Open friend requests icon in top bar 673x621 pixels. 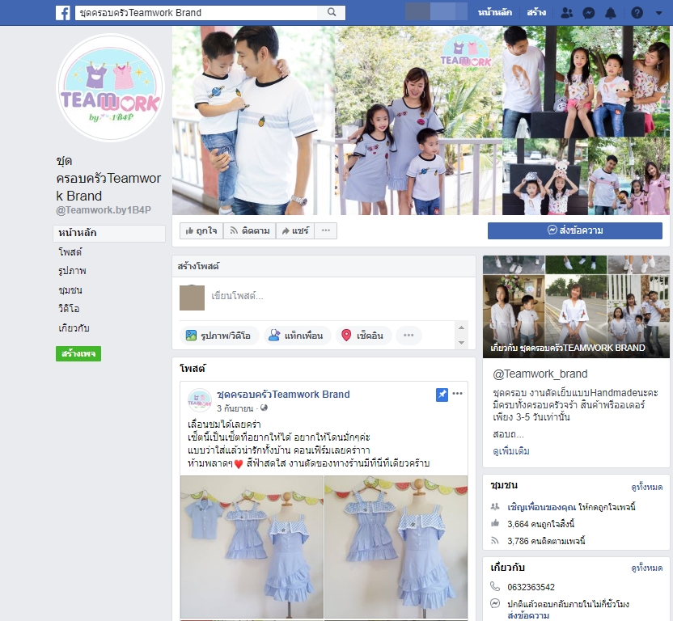[x=566, y=13]
